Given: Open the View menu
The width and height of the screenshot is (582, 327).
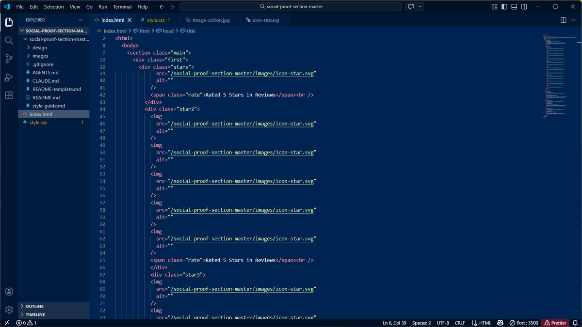Looking at the screenshot, I should 75,7.
